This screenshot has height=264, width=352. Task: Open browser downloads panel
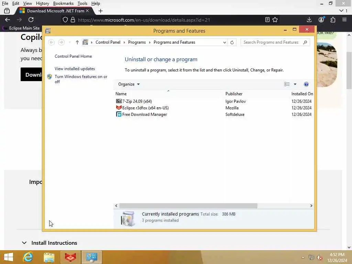click(309, 20)
